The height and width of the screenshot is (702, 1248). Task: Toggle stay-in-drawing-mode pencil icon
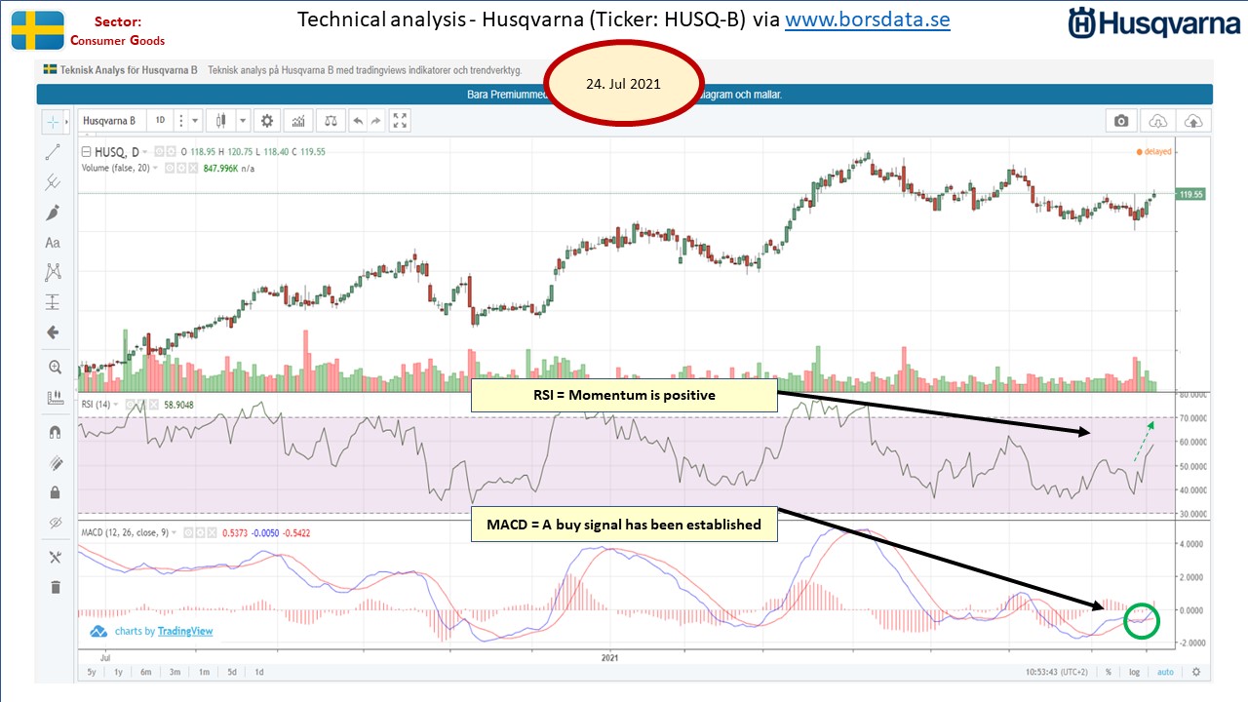(55, 462)
